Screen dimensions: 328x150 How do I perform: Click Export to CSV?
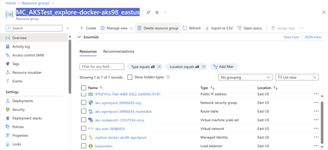tap(219, 28)
